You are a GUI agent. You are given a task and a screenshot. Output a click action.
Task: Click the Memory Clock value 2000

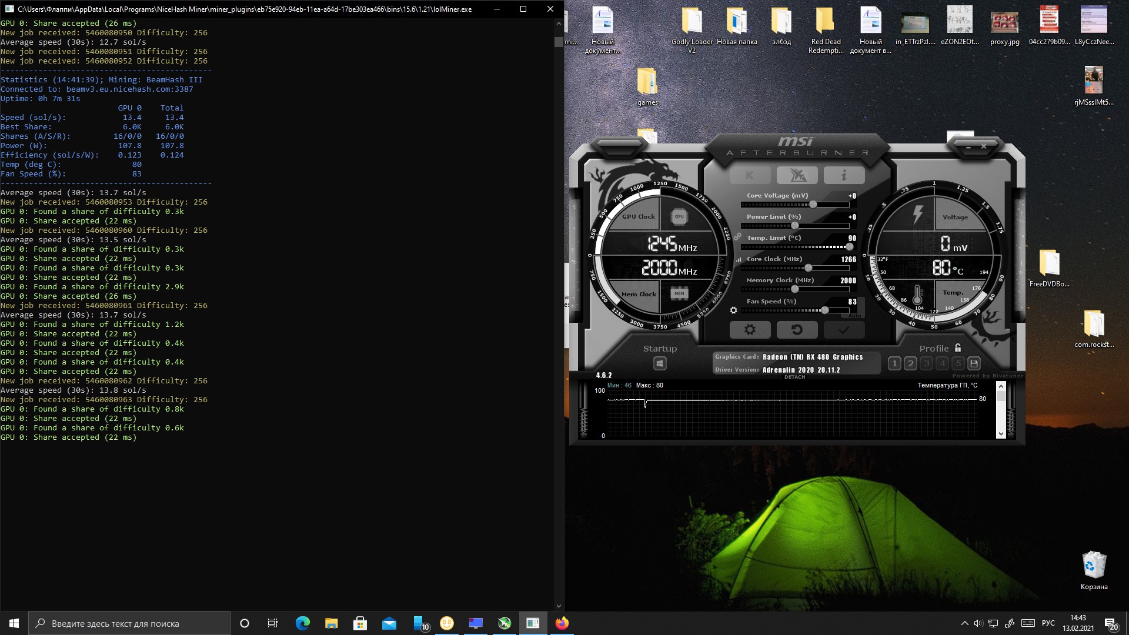pyautogui.click(x=849, y=280)
